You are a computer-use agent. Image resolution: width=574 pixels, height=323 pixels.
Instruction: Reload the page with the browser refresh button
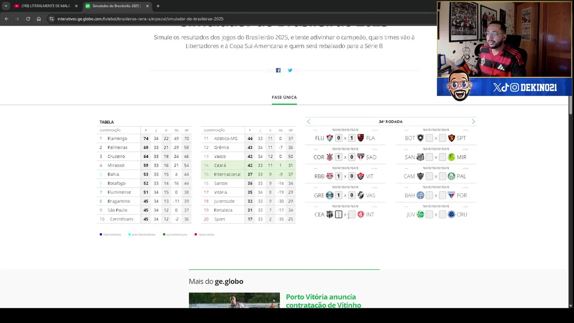click(x=28, y=19)
